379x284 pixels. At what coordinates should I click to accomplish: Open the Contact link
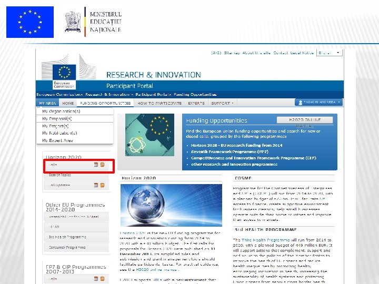click(x=281, y=53)
